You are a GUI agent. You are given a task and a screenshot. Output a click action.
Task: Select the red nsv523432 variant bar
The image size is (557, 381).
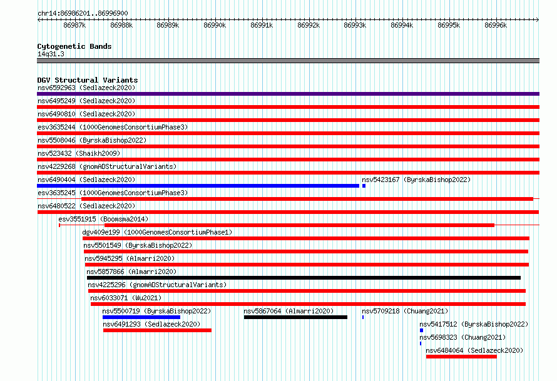point(288,160)
